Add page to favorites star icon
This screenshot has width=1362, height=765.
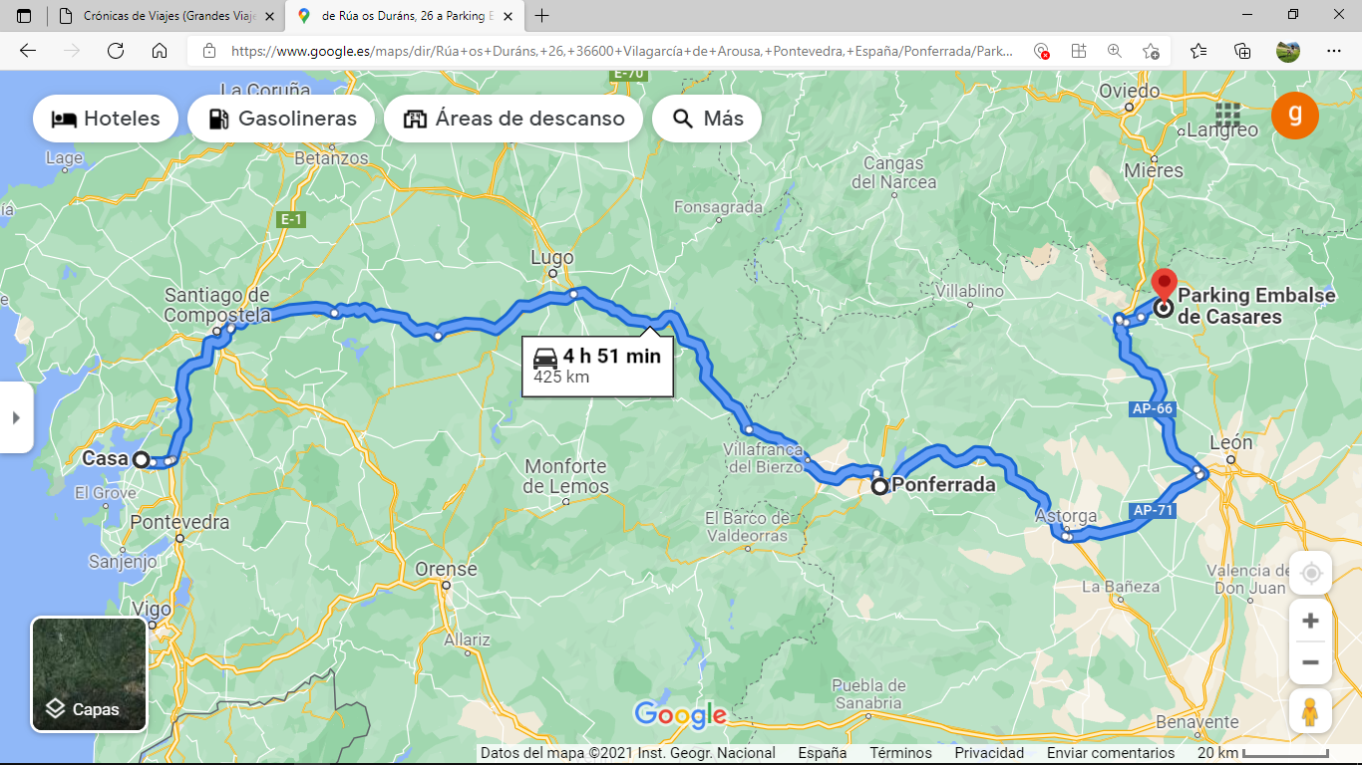coord(1151,51)
